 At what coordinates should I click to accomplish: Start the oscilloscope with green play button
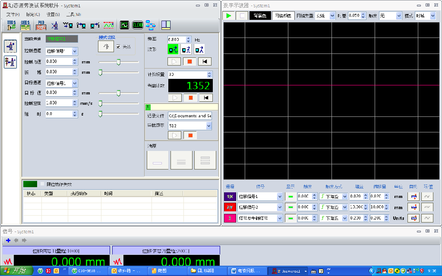229,16
